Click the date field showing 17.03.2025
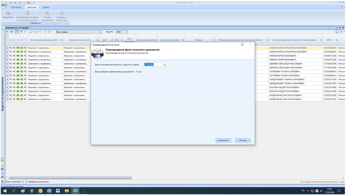The image size is (346, 195). (x=153, y=65)
